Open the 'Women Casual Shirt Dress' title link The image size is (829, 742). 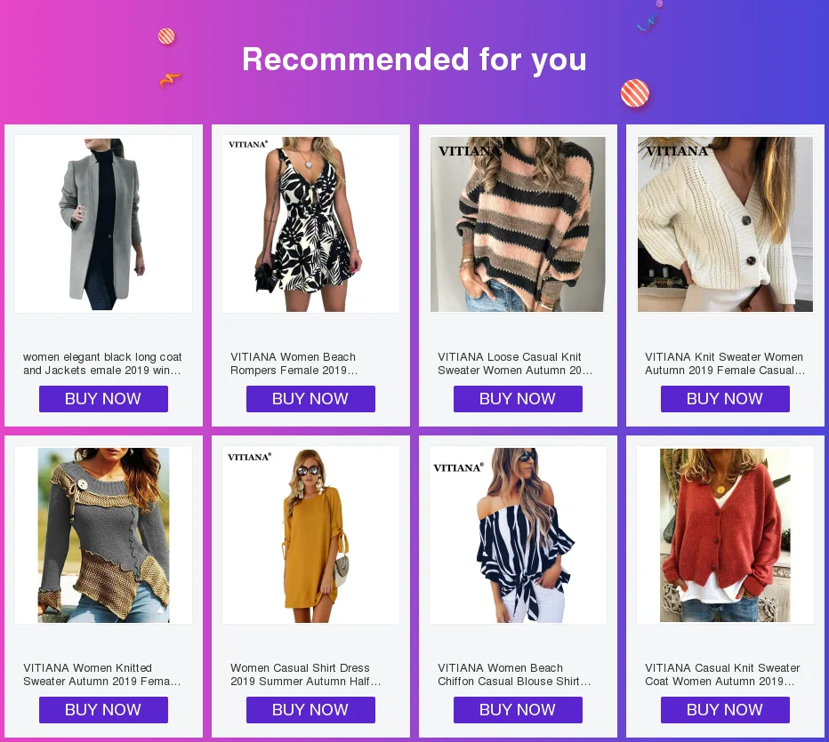[306, 674]
